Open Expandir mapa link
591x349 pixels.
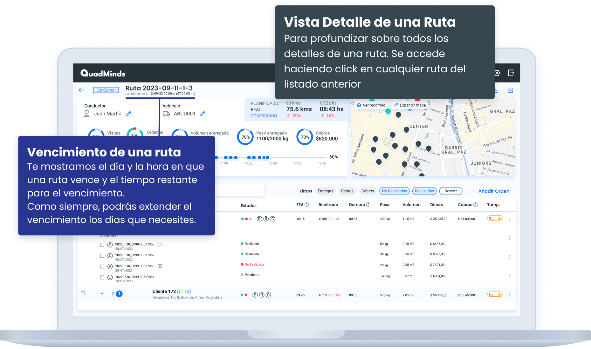point(410,105)
